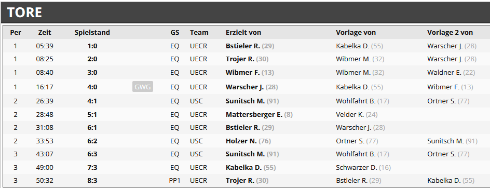Viewport: 490px width, 188px height.
Task: Click the GWG badge on the 4:0 goal
Action: point(143,87)
